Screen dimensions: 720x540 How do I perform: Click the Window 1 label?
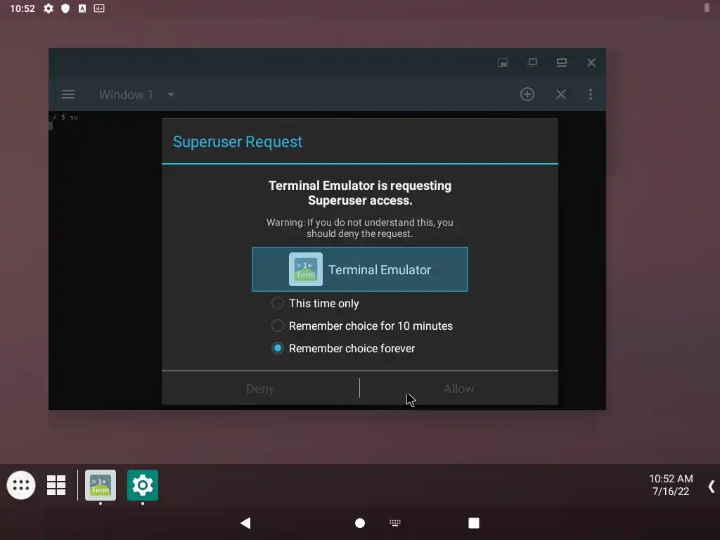tap(126, 95)
